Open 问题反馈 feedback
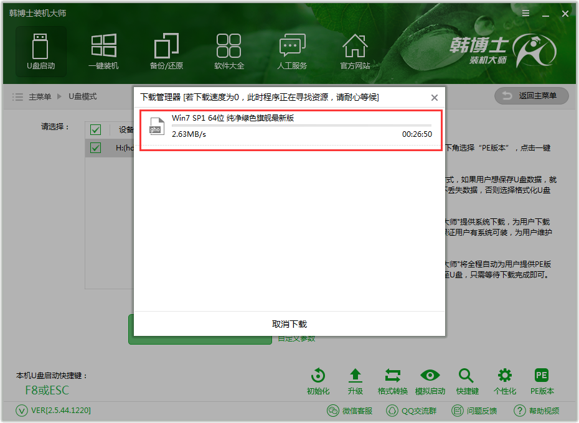The width and height of the screenshot is (579, 423). tap(474, 411)
